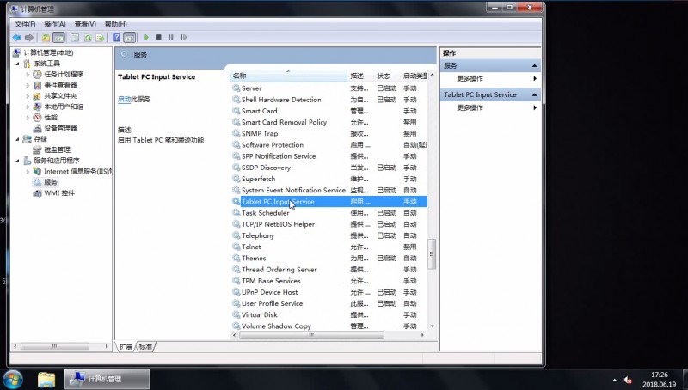Select 服务 in the left tree
688x390 pixels.
tap(51, 182)
